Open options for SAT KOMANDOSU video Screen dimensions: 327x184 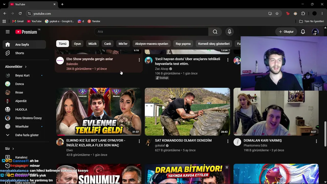tap(228, 141)
